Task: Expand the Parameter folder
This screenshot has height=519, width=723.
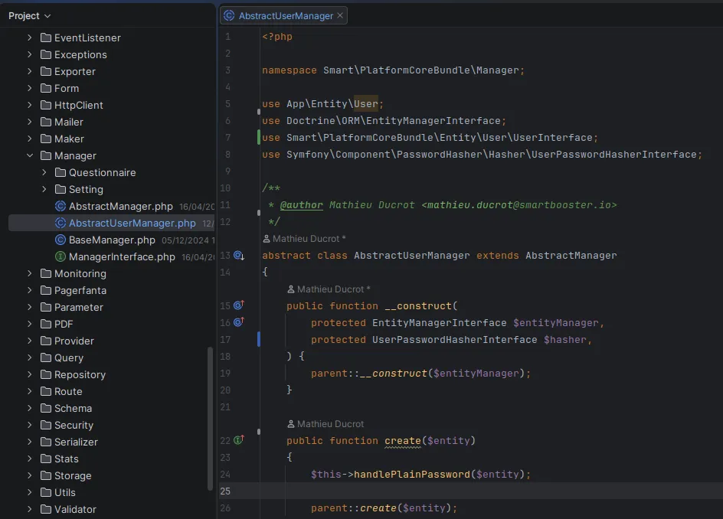Action: pos(30,307)
